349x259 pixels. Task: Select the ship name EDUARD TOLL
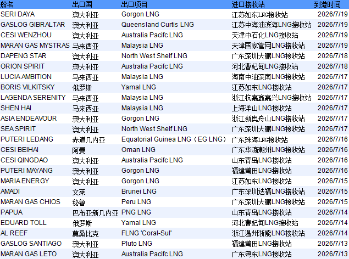pyautogui.click(x=24, y=223)
